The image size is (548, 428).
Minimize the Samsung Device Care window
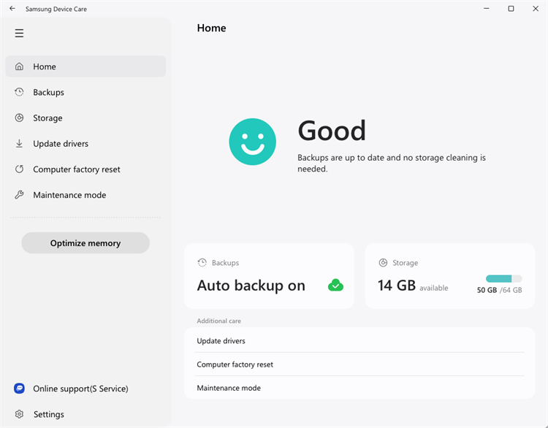click(x=486, y=8)
